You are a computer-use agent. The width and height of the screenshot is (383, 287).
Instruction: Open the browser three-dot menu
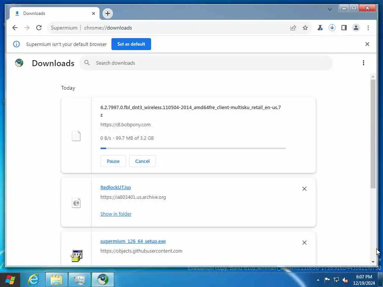click(x=368, y=28)
